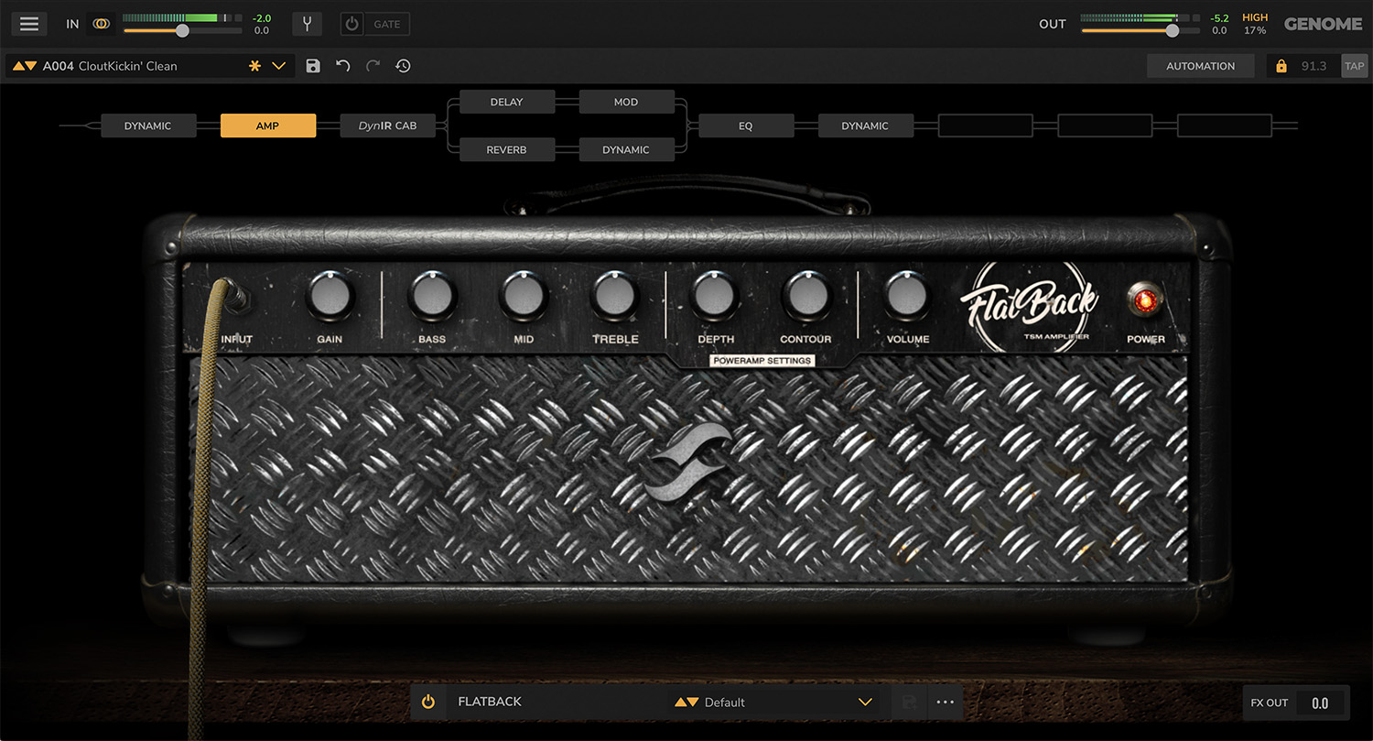Click the stereo input mode icon
Screen dimensions: 1373x741
click(x=102, y=24)
